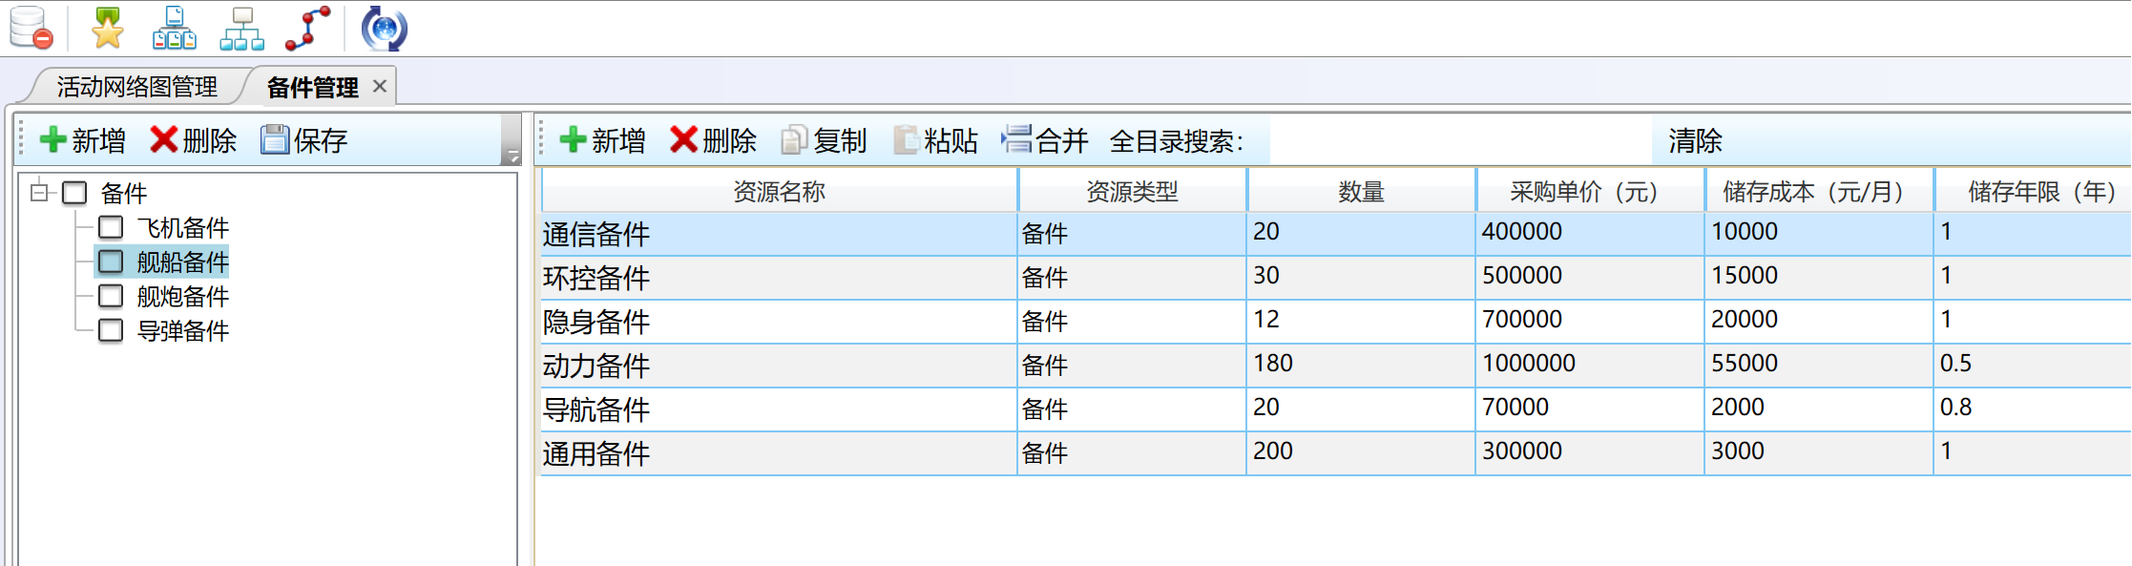
Task: Click the 储存年限（年） column header
Action: [x=2034, y=191]
